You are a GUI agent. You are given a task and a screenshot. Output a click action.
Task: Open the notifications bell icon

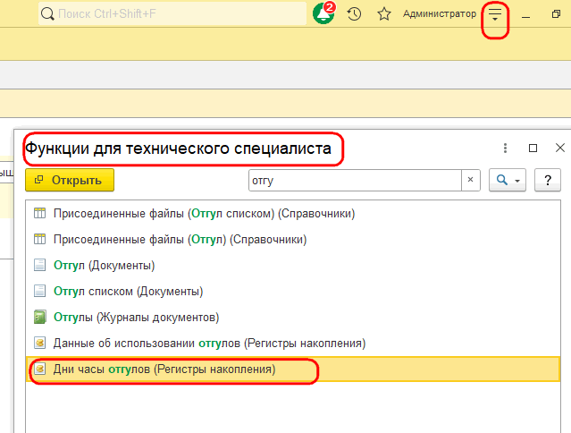coord(323,13)
